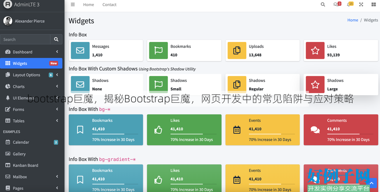The height and width of the screenshot is (192, 380).
Task: Open Calendar sidebar link
Action: (31, 142)
